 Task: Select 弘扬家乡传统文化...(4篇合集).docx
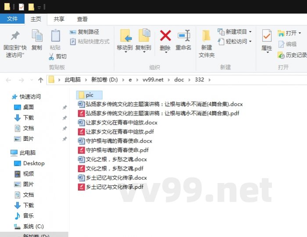(x=161, y=104)
